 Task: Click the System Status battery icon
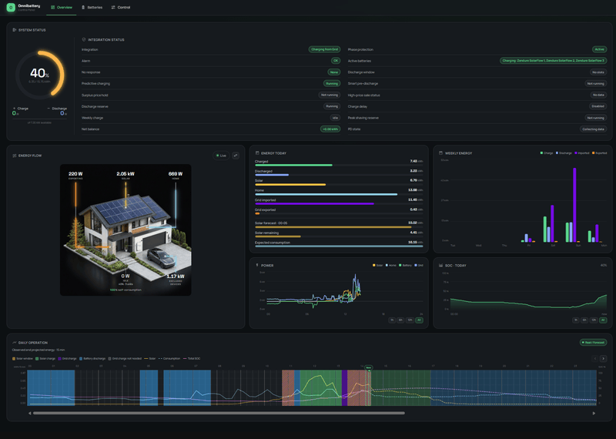tap(15, 30)
